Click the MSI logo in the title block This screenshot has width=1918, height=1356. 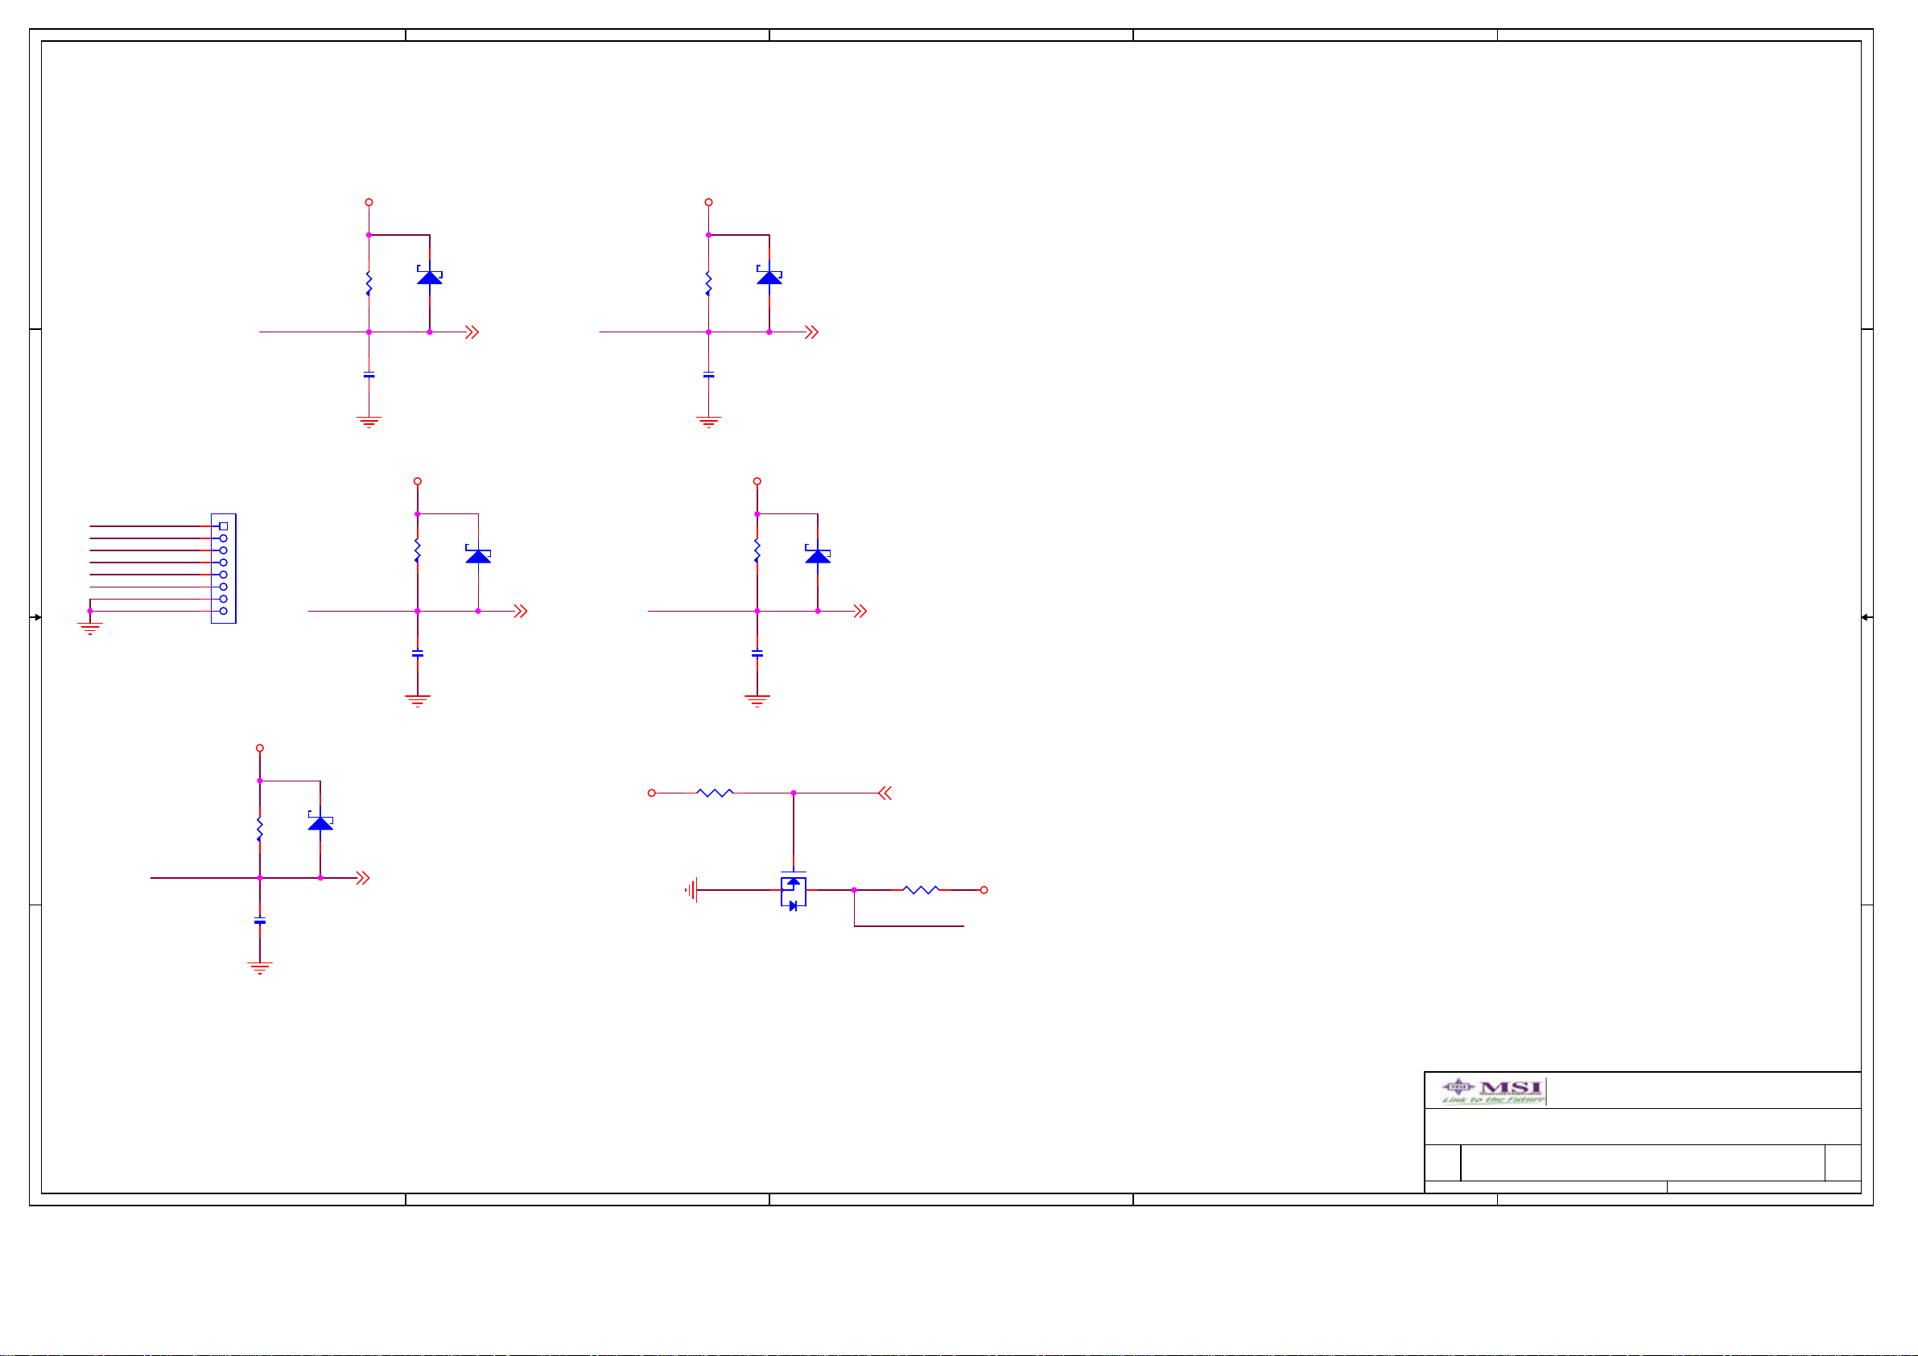click(x=1493, y=1091)
